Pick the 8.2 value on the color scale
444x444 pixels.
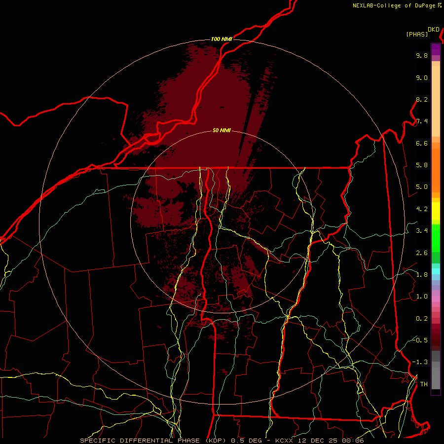(422, 99)
